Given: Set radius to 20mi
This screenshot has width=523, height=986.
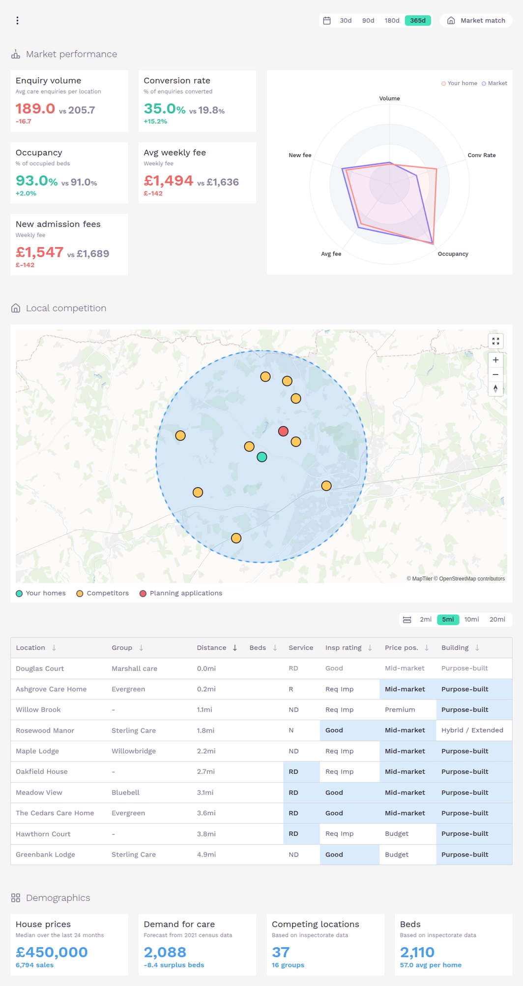Looking at the screenshot, I should pos(497,619).
